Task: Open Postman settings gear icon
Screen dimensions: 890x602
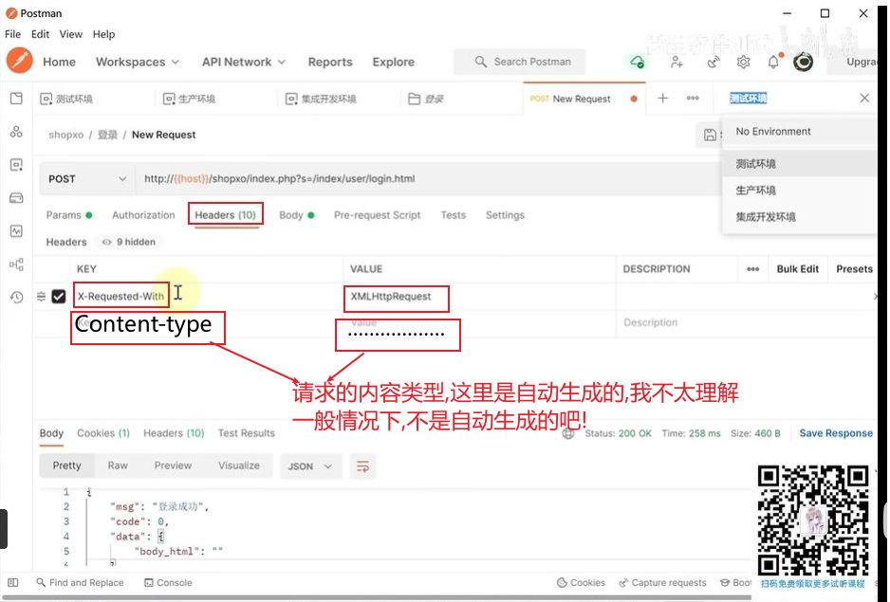Action: coord(743,63)
